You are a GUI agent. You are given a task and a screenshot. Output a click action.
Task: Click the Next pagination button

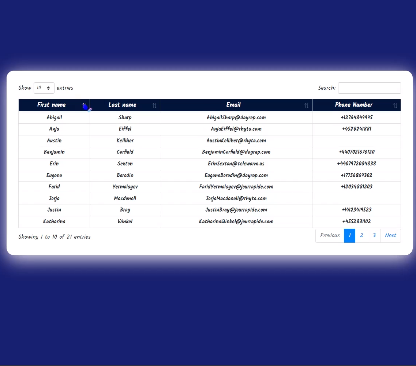tap(390, 235)
